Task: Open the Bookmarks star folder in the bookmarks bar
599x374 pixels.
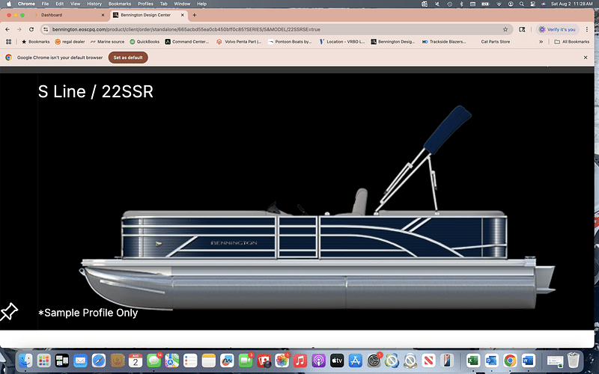Action: click(x=35, y=42)
